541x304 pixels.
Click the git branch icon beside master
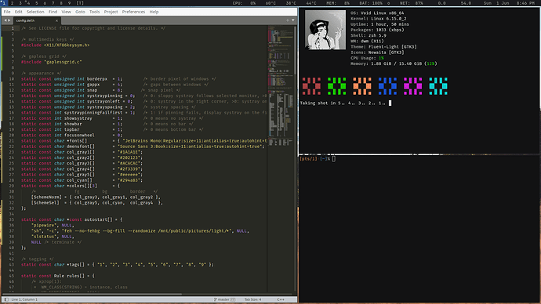click(216, 299)
